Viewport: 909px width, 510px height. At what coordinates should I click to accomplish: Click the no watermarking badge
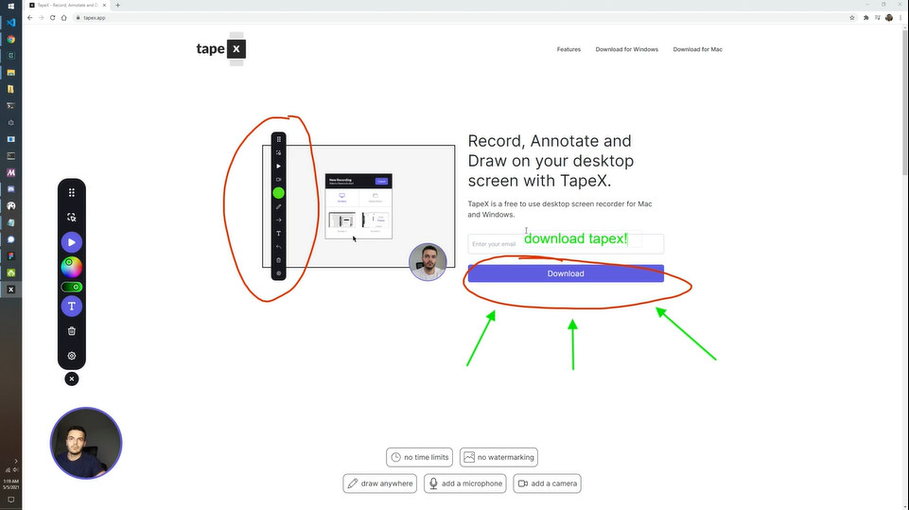tap(498, 457)
